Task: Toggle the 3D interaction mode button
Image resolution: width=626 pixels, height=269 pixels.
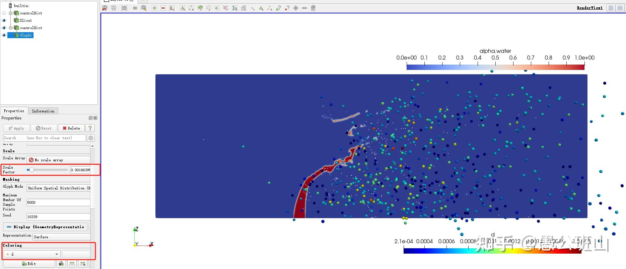Action: click(135, 8)
